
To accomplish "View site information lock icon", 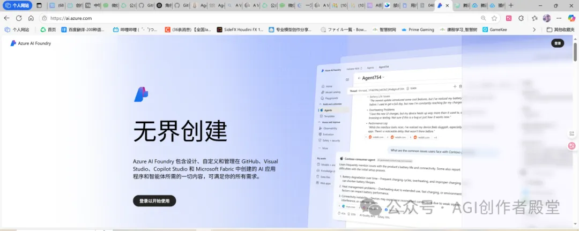I will [44, 18].
